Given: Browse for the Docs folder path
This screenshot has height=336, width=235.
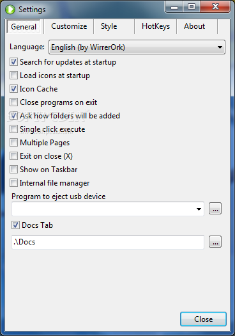Looking at the screenshot, I should coord(215,242).
